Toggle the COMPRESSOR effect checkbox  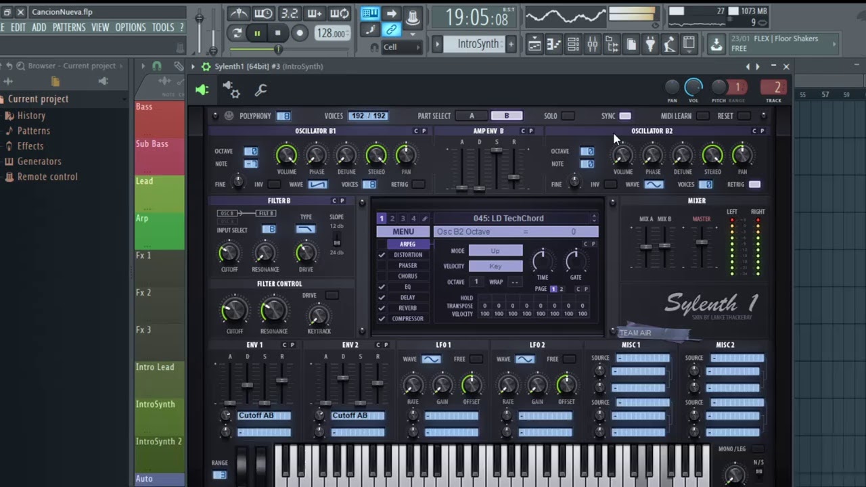pos(382,319)
